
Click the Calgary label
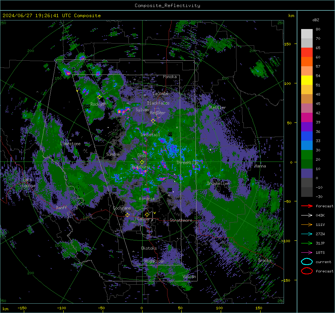145,219
